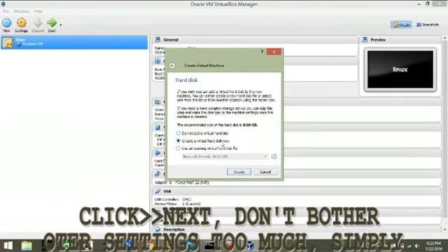Click the General section icon
This screenshot has width=448, height=252.
157,39
